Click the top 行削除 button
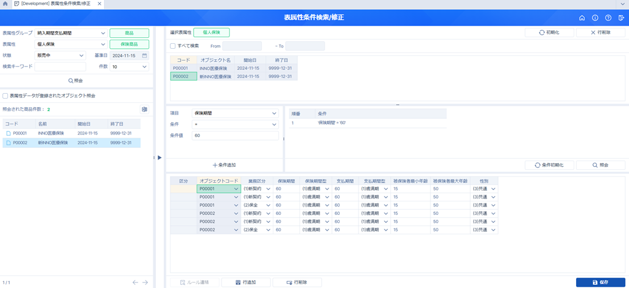The width and height of the screenshot is (629, 288). 600,32
